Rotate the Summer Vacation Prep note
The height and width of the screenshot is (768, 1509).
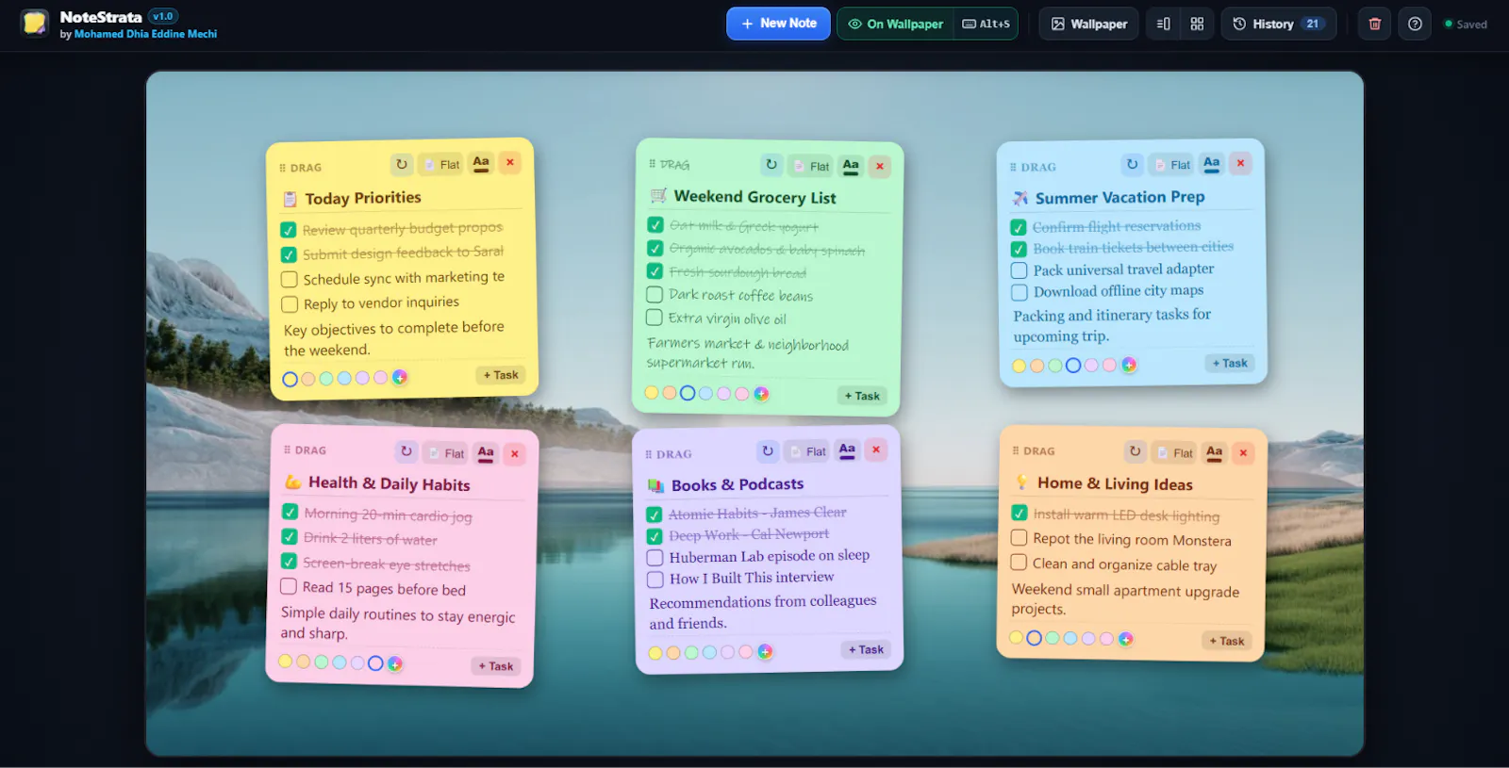click(x=1133, y=164)
